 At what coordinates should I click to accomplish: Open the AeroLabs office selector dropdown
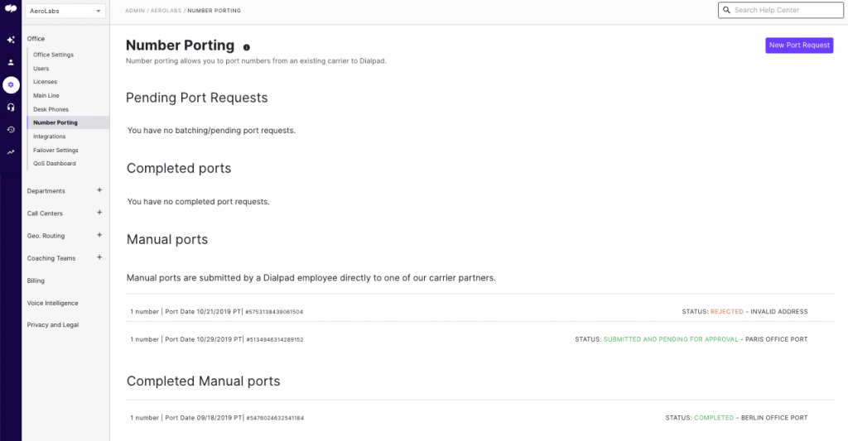(65, 12)
